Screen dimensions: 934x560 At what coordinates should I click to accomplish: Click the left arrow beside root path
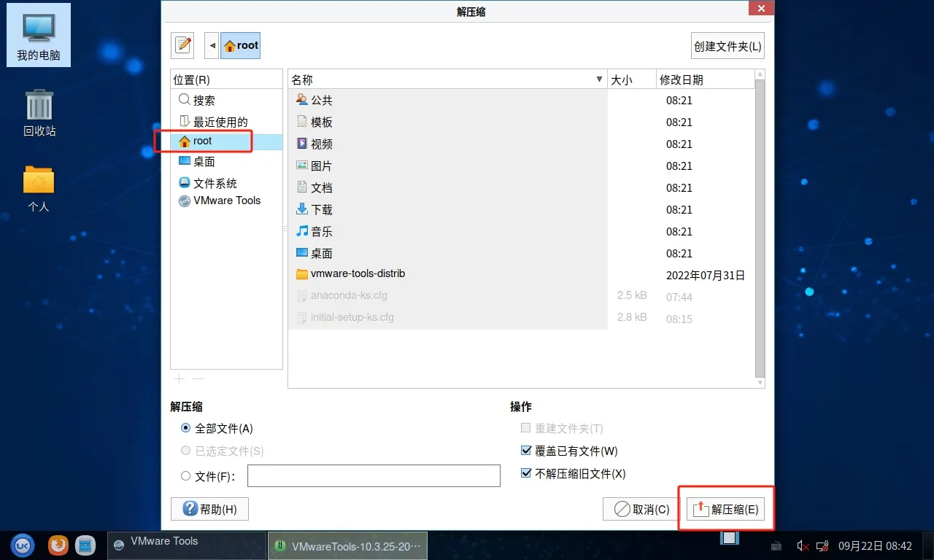[212, 45]
